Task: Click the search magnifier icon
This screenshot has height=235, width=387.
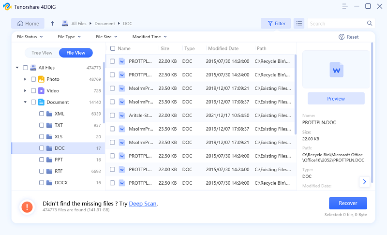Action: (370, 23)
